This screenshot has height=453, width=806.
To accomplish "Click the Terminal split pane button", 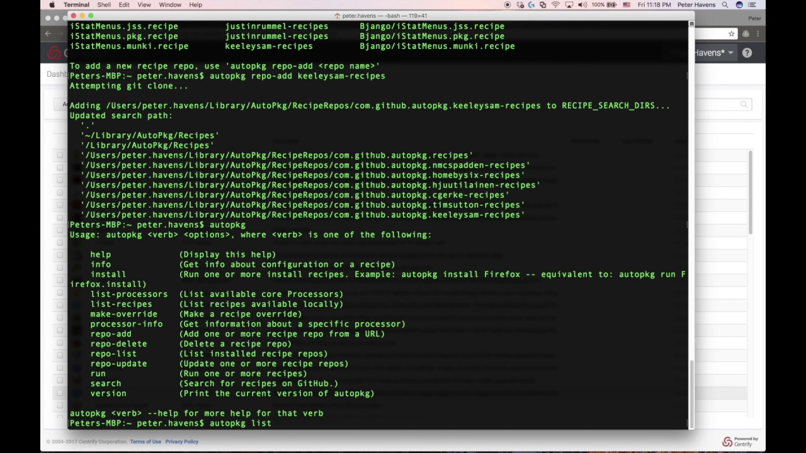I will 691,23.
